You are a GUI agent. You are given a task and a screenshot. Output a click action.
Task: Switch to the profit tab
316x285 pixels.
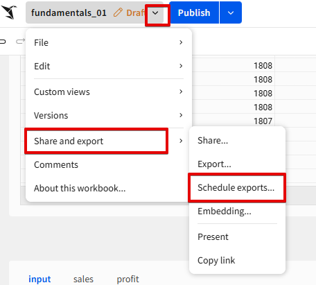(x=128, y=279)
